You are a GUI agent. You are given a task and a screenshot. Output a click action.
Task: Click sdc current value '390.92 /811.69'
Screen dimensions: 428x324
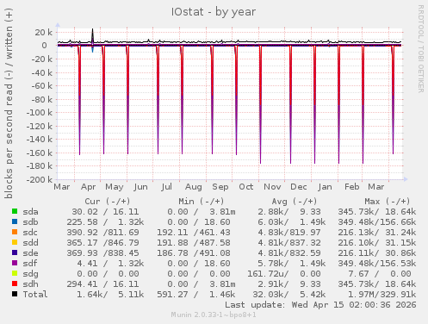pyautogui.click(x=102, y=233)
